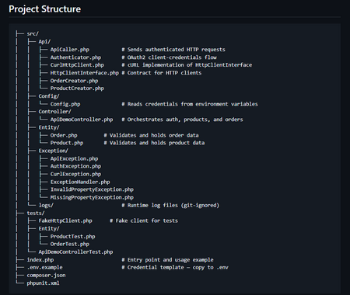Click the 'composer.json' file name

(x=46, y=275)
